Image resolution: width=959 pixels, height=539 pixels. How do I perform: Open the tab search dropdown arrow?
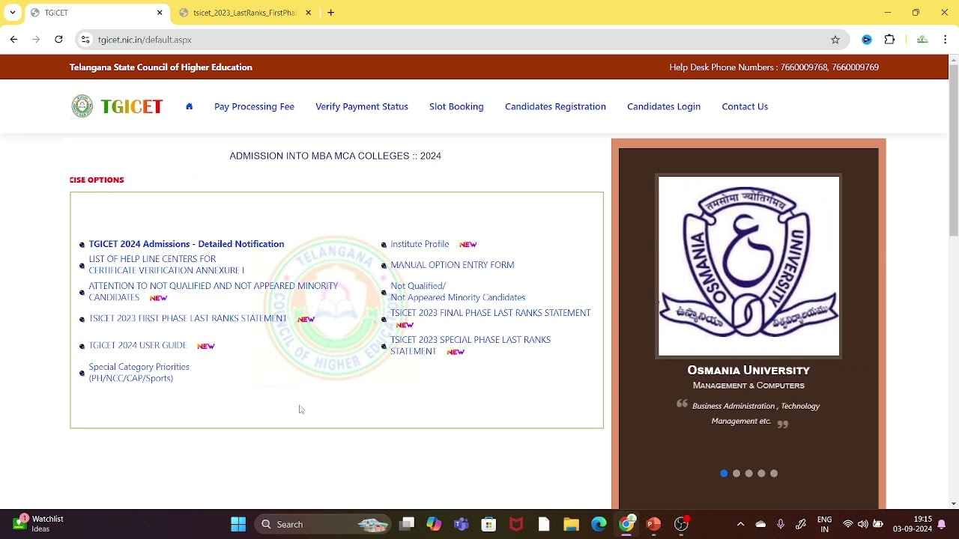click(x=13, y=13)
